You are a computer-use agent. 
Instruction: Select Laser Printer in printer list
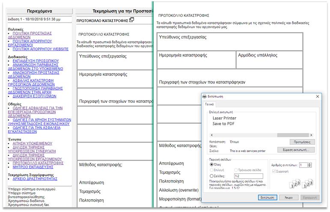(224, 118)
